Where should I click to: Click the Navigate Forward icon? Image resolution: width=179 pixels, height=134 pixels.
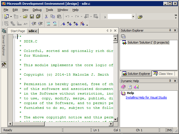point(96,17)
